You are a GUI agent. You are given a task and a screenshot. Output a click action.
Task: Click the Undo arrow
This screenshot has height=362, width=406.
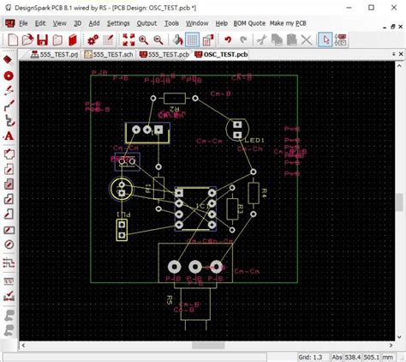pos(228,40)
